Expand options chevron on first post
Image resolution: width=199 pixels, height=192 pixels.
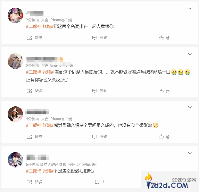pos(190,8)
